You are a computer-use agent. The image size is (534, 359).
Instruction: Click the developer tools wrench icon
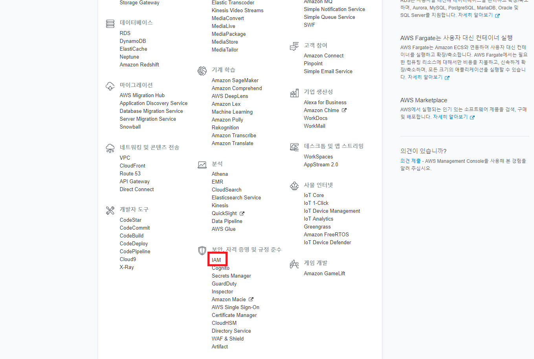coord(110,210)
